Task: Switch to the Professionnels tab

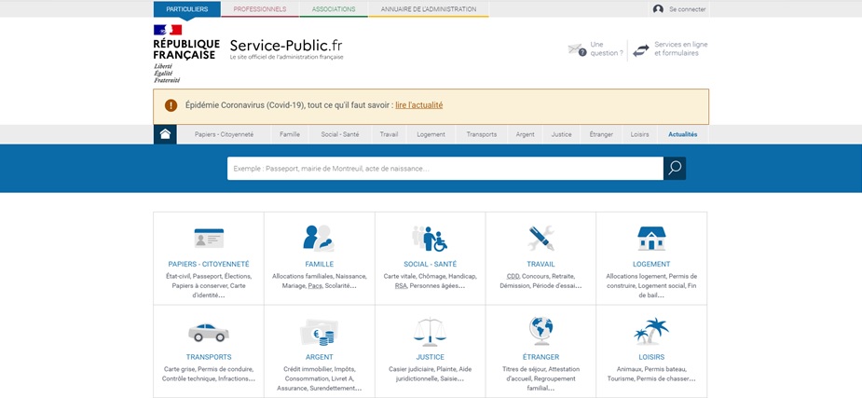Action: 260,9
